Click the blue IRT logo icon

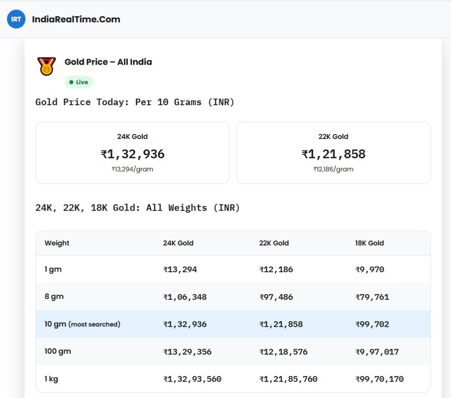pos(16,19)
